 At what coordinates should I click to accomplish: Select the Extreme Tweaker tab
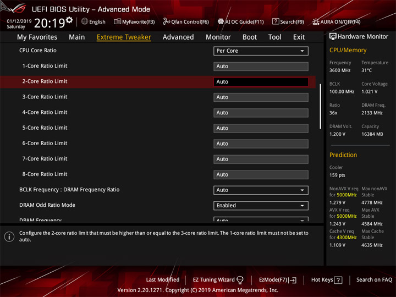point(124,37)
